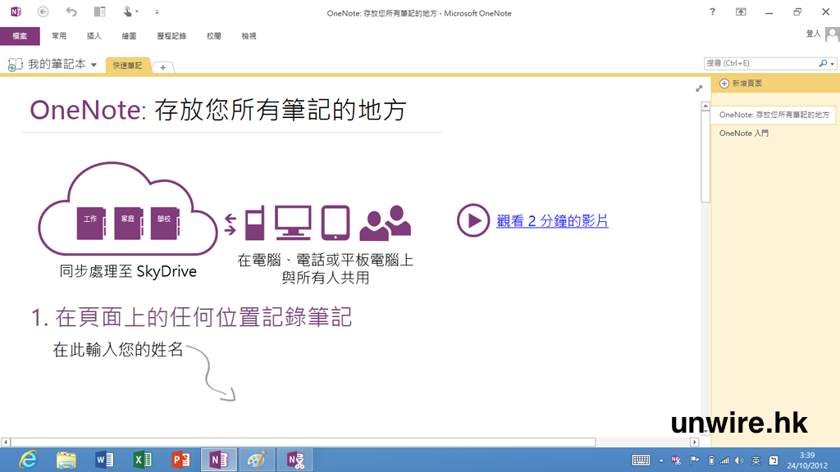Open the 觀看 2 分鐘的影片 link
This screenshot has height=472, width=840.
(x=552, y=221)
